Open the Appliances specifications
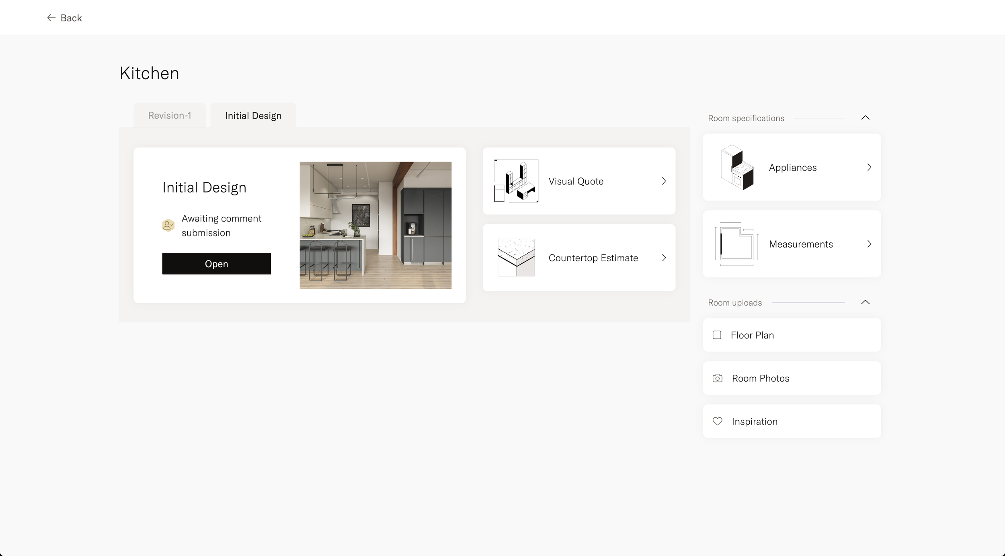This screenshot has height=556, width=1005. (792, 167)
